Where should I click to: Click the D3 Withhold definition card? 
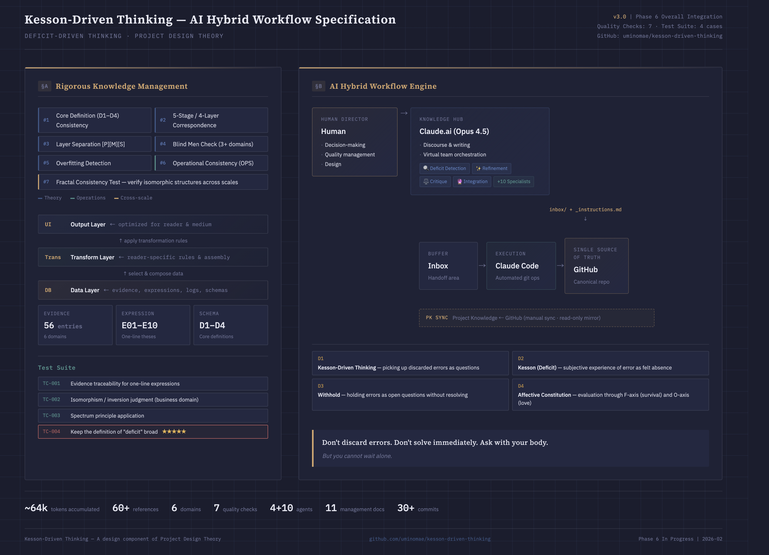click(x=410, y=394)
